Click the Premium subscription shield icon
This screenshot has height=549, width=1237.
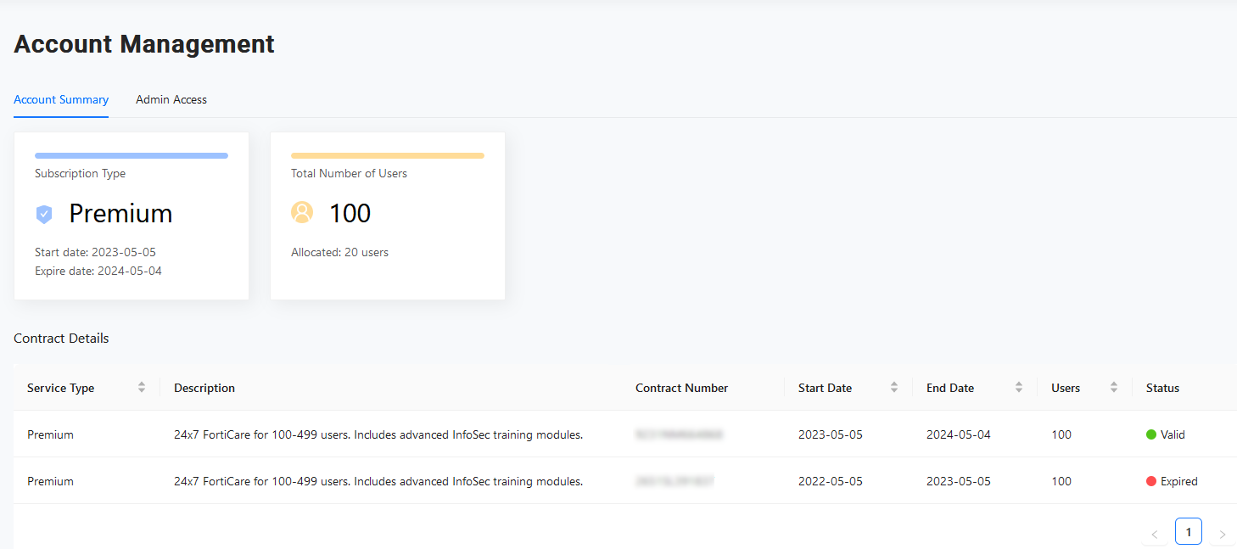click(44, 215)
